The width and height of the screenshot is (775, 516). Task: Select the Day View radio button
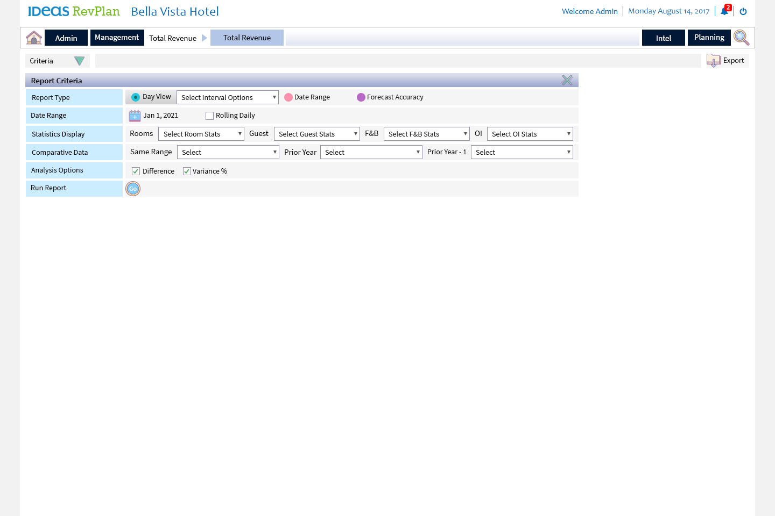tap(136, 97)
